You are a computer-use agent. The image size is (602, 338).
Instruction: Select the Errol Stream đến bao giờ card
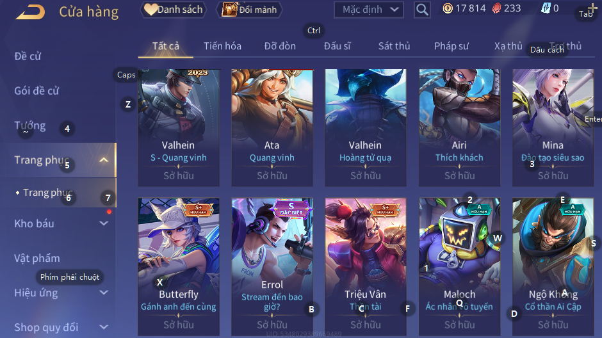click(272, 267)
